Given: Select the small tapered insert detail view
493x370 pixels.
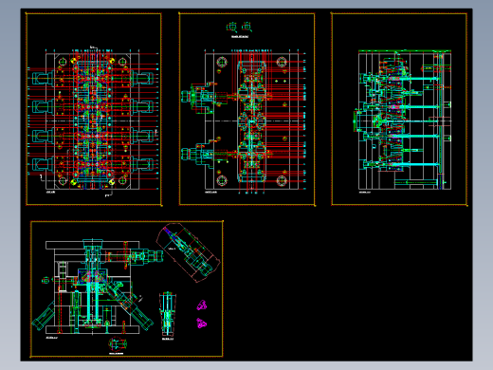Looking at the screenshot, I should pos(168,314).
